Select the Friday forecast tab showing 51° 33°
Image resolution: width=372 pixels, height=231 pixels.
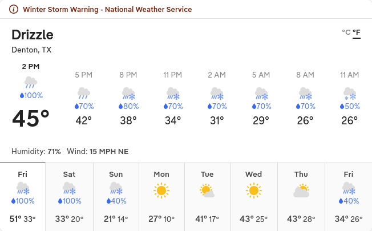tap(23, 196)
